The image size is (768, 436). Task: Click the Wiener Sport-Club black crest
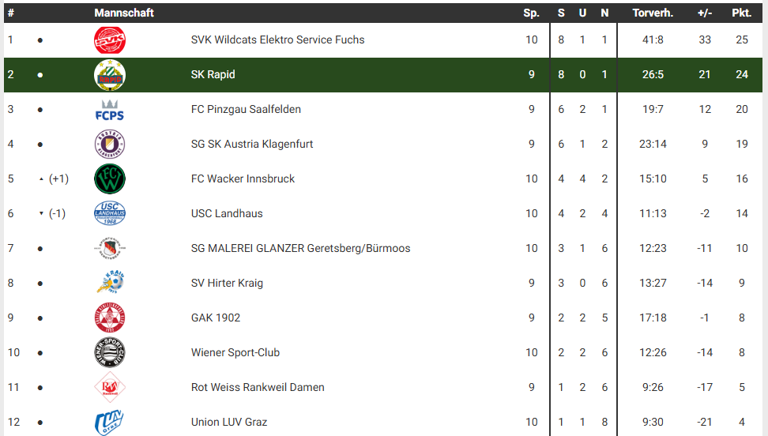pyautogui.click(x=109, y=352)
